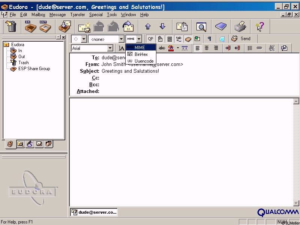Open the Message menu
This screenshot has width=300, height=225.
point(58,15)
